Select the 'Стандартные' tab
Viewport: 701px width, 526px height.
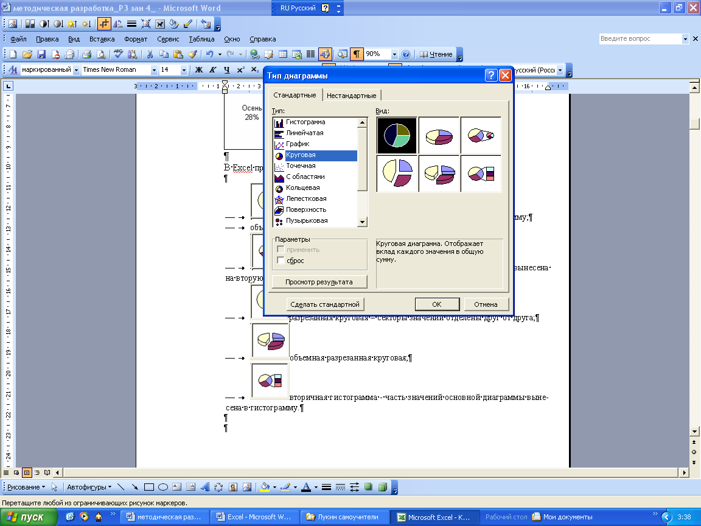[x=295, y=95]
